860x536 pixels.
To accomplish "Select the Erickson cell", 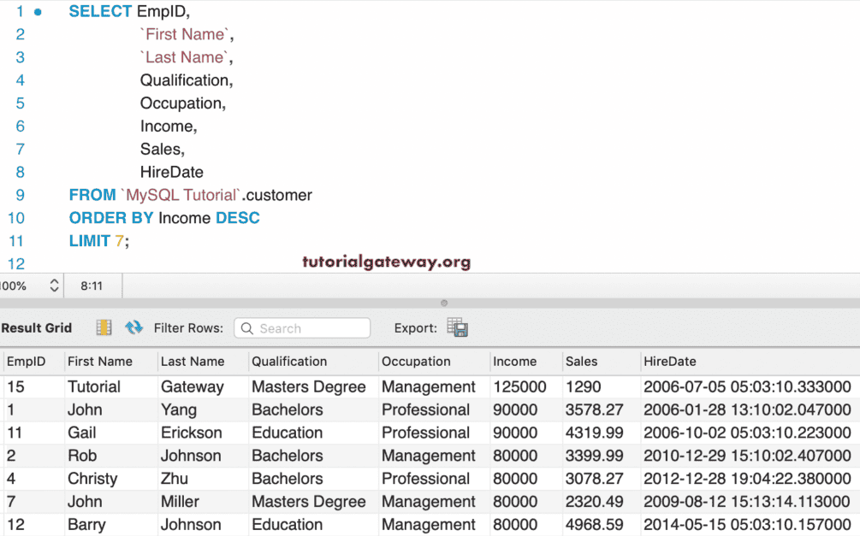I will coord(192,433).
